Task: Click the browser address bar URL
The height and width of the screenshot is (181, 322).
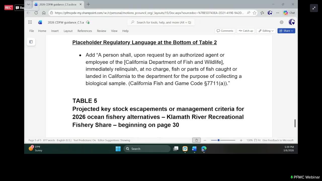Action: [149, 13]
